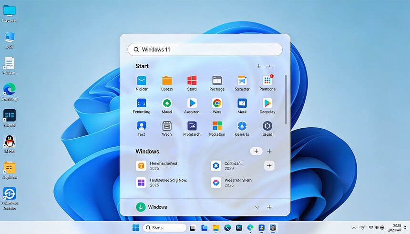
Task: Launch the Proretarch app
Action: click(192, 126)
